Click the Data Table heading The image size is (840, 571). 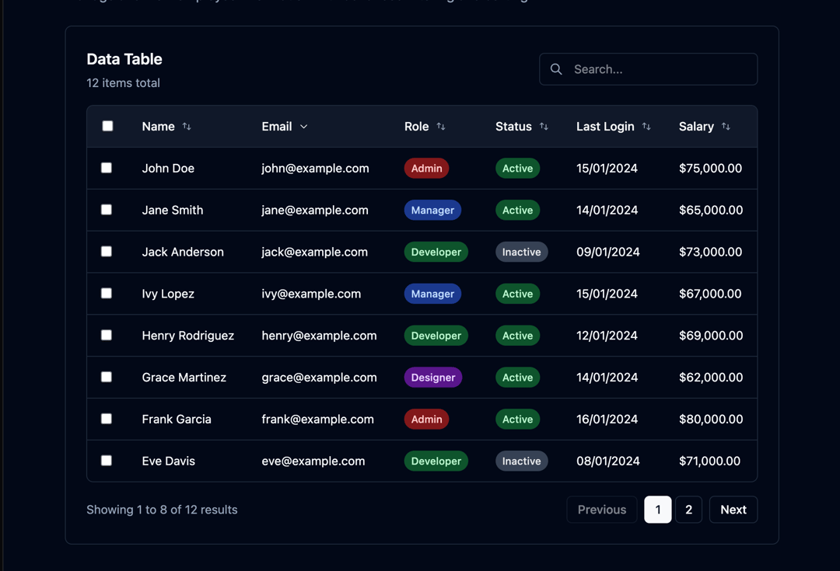(124, 59)
